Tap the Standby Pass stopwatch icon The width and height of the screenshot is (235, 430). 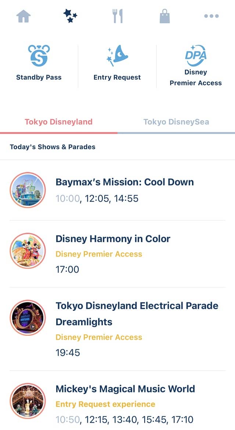(39, 56)
